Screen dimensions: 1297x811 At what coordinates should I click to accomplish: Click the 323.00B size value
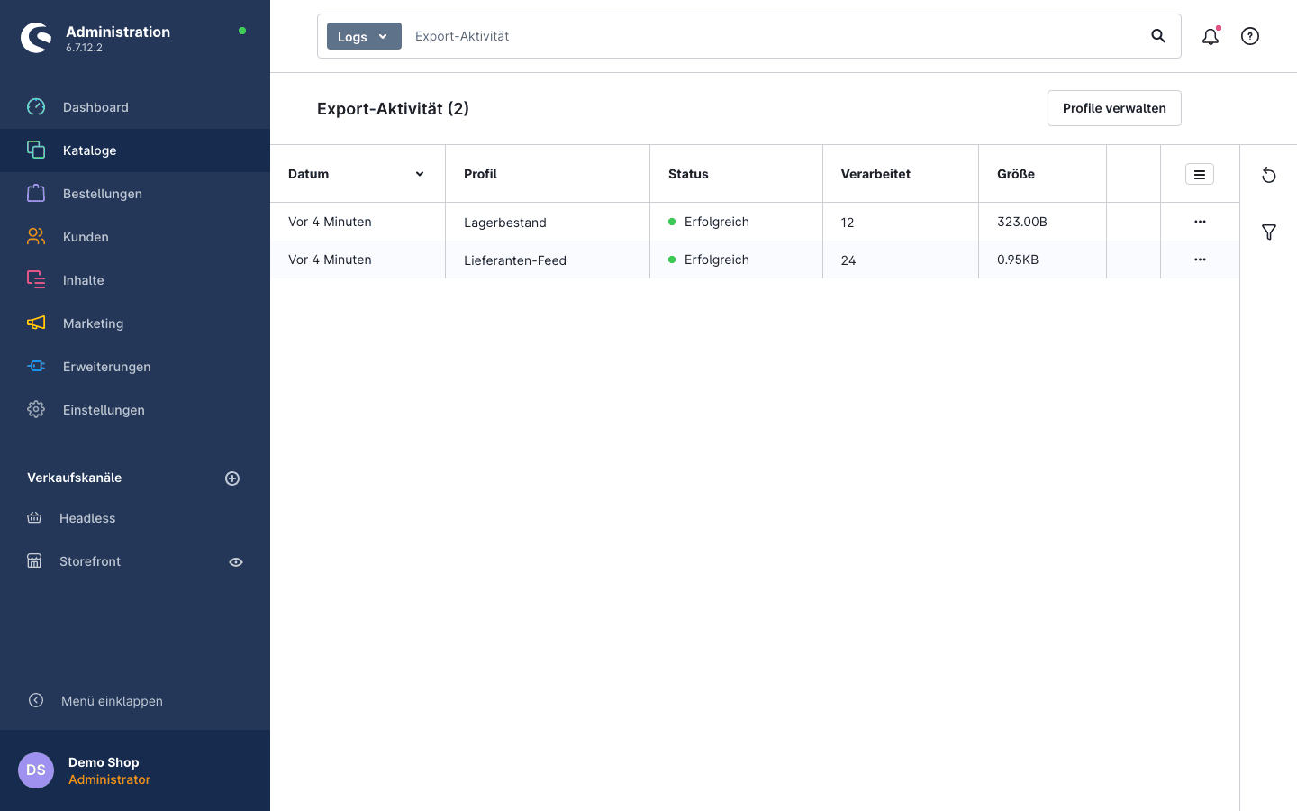click(x=1022, y=222)
